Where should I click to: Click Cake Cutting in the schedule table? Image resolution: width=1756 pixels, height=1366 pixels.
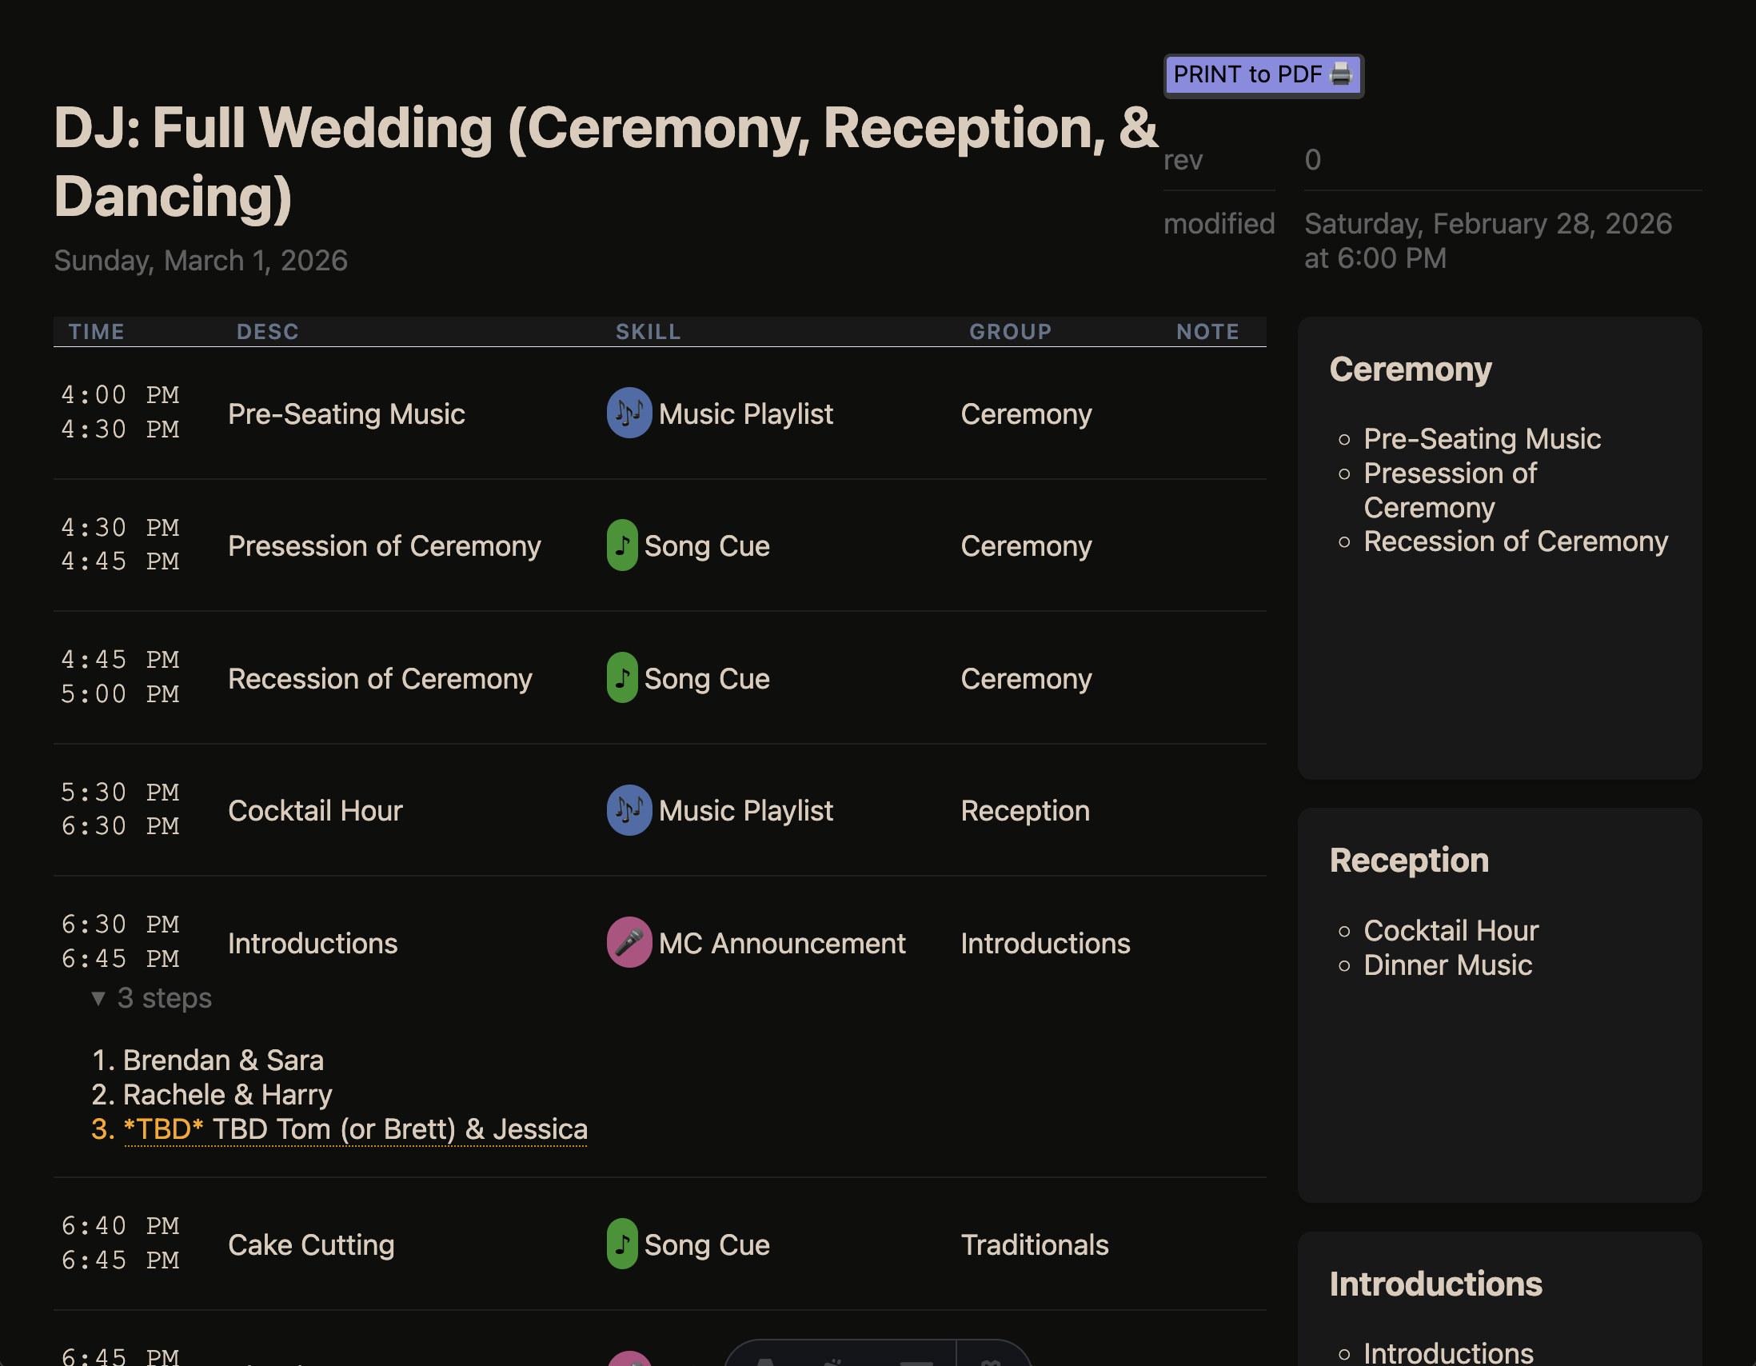tap(311, 1244)
